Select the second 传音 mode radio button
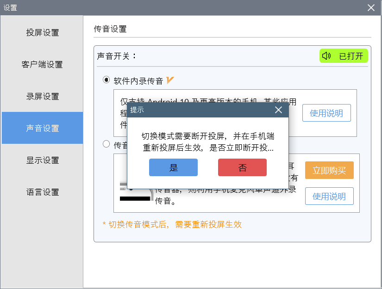Image resolution: width=382 pixels, height=289 pixels. click(106, 144)
